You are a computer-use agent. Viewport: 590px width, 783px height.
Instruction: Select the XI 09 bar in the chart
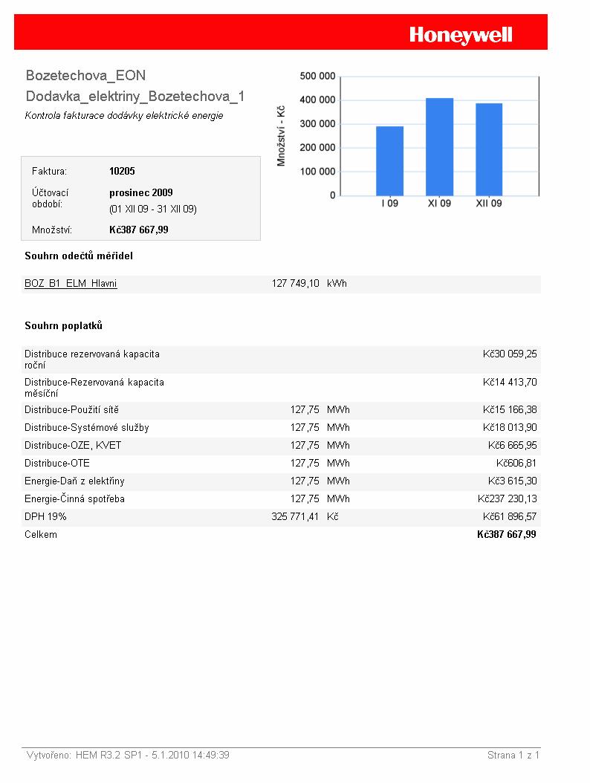(x=440, y=147)
